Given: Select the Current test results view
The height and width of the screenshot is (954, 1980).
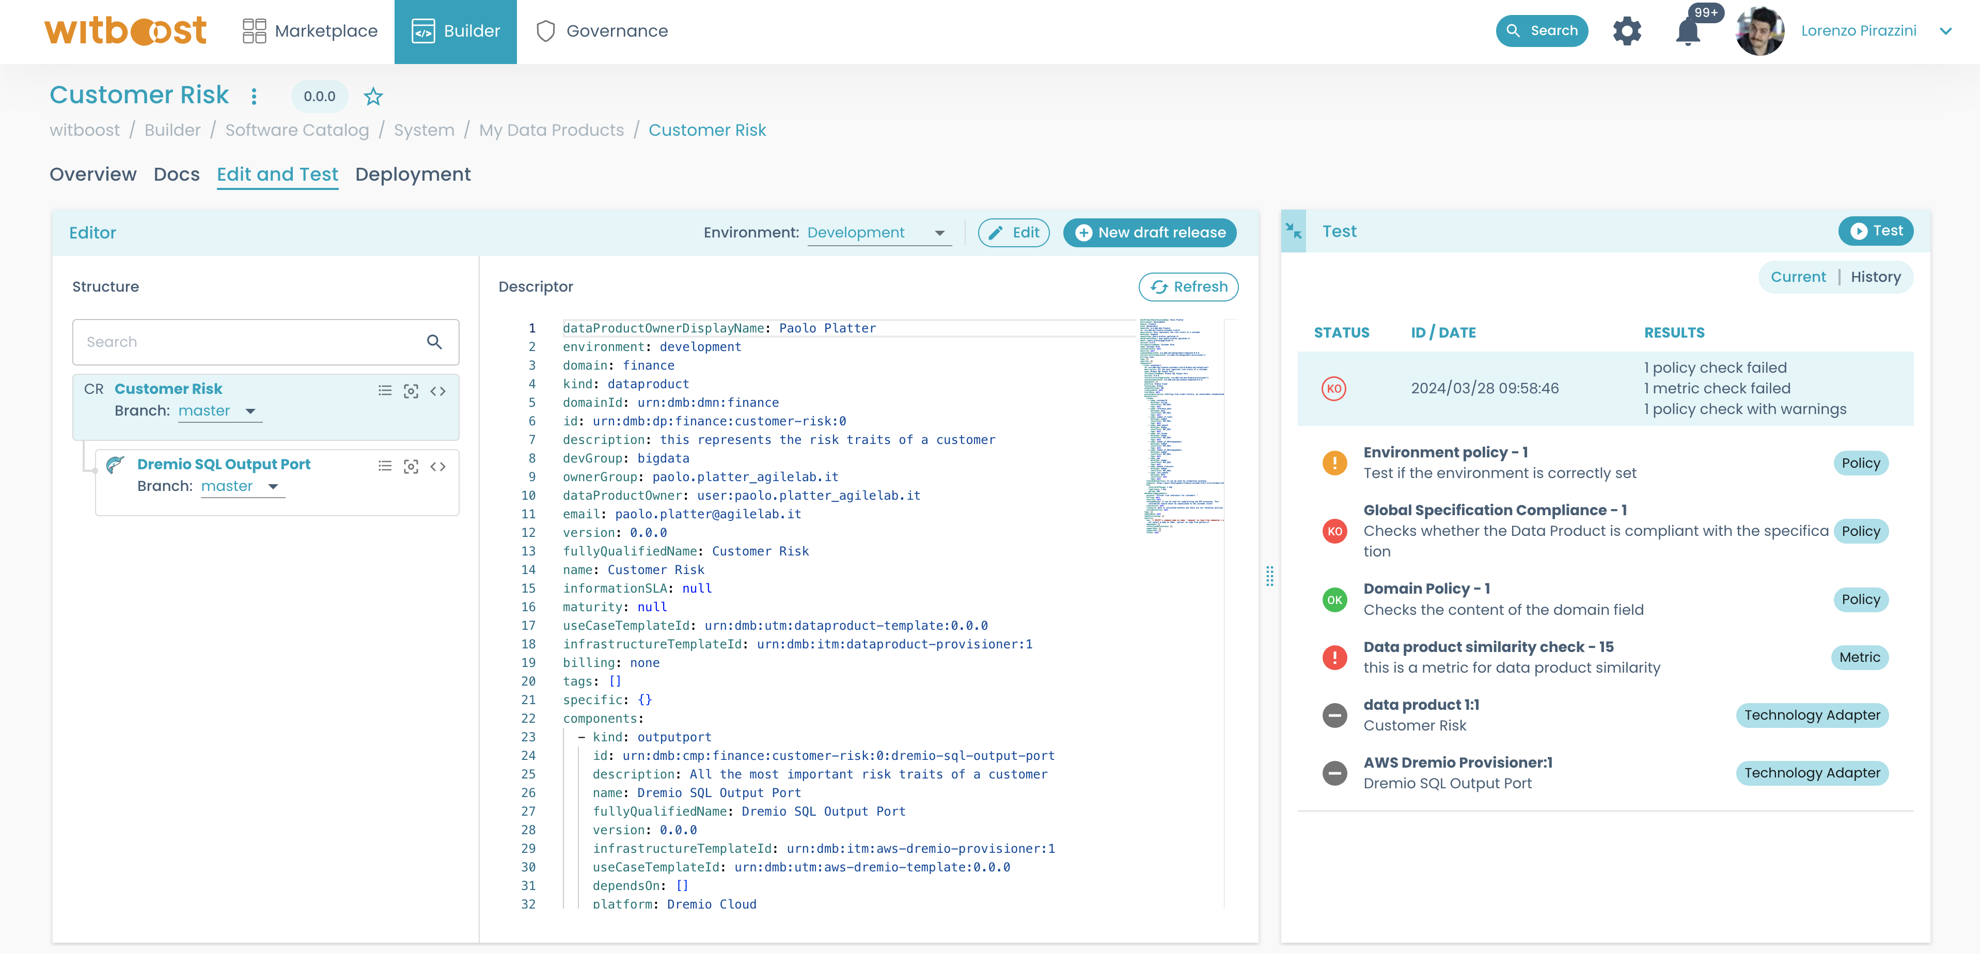Looking at the screenshot, I should pyautogui.click(x=1797, y=277).
